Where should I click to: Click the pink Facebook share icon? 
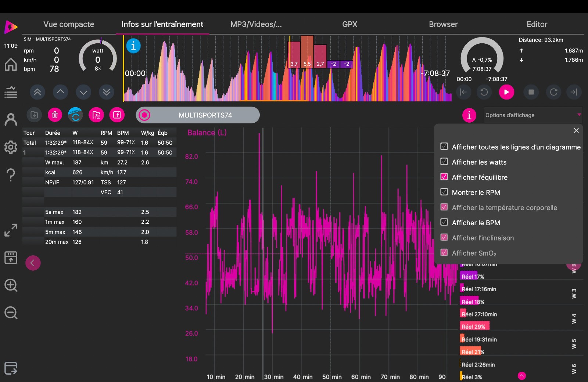tap(117, 115)
